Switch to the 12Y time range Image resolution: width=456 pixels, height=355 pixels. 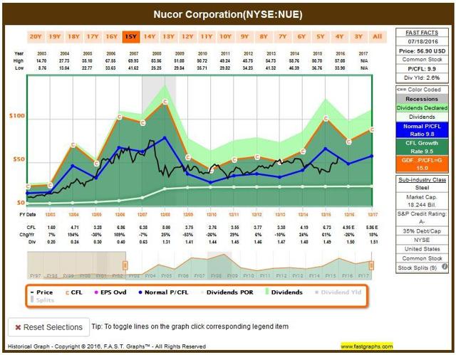pos(187,36)
